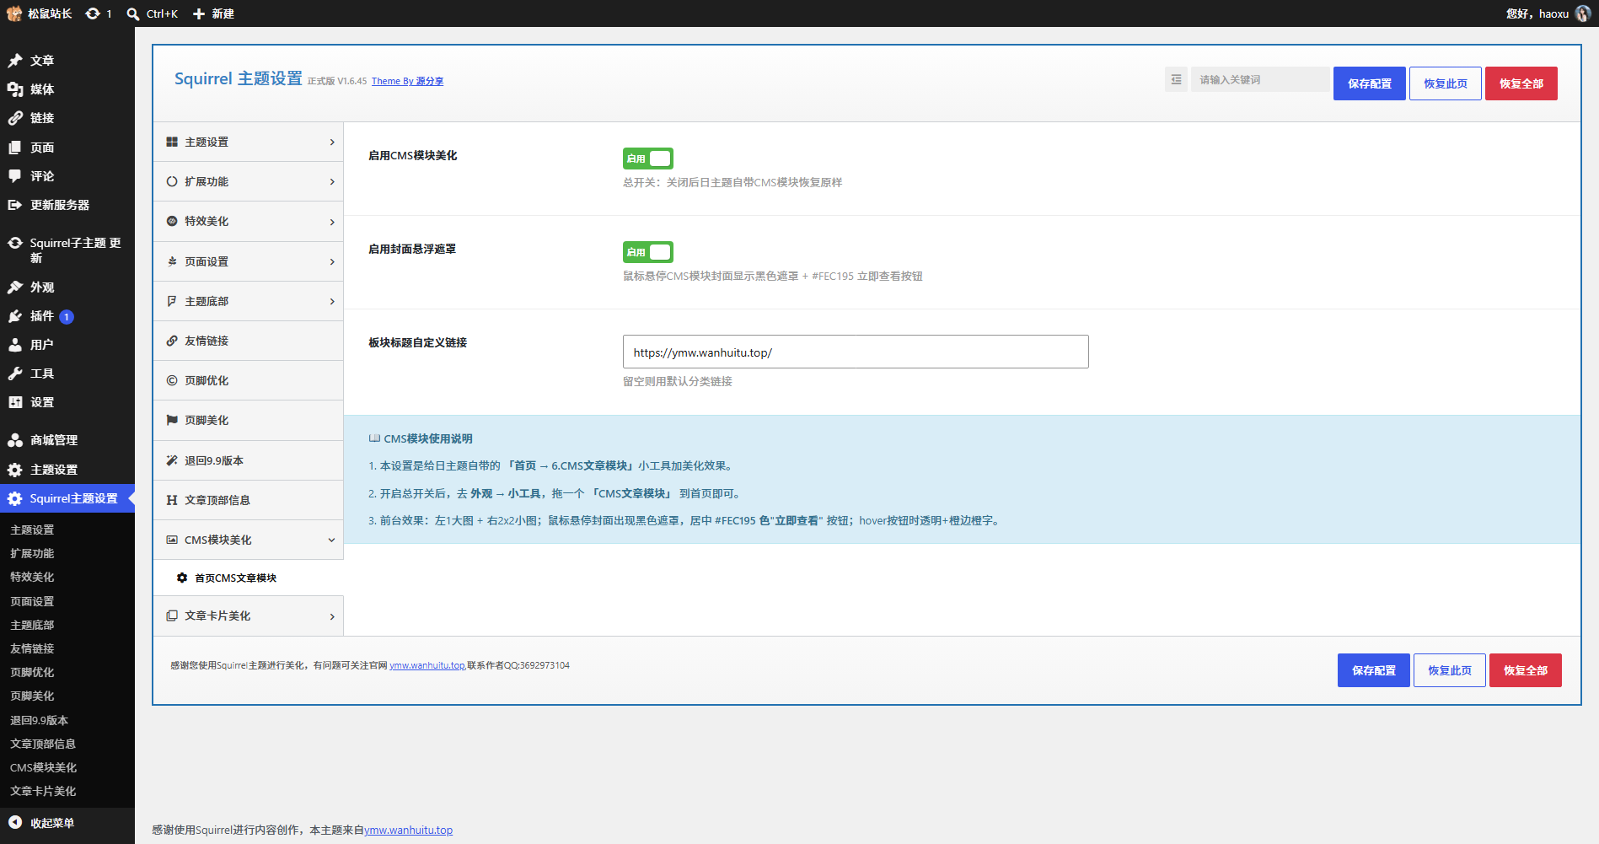This screenshot has height=844, width=1599.
Task: Click the chain icon beside 链接
Action: pyautogui.click(x=15, y=118)
